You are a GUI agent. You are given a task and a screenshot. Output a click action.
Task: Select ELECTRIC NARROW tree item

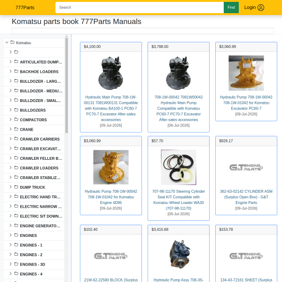tap(40, 207)
